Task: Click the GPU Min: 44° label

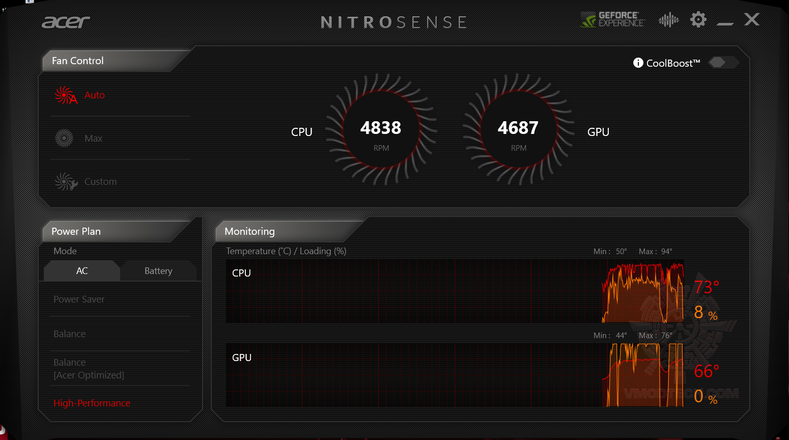Action: [610, 336]
